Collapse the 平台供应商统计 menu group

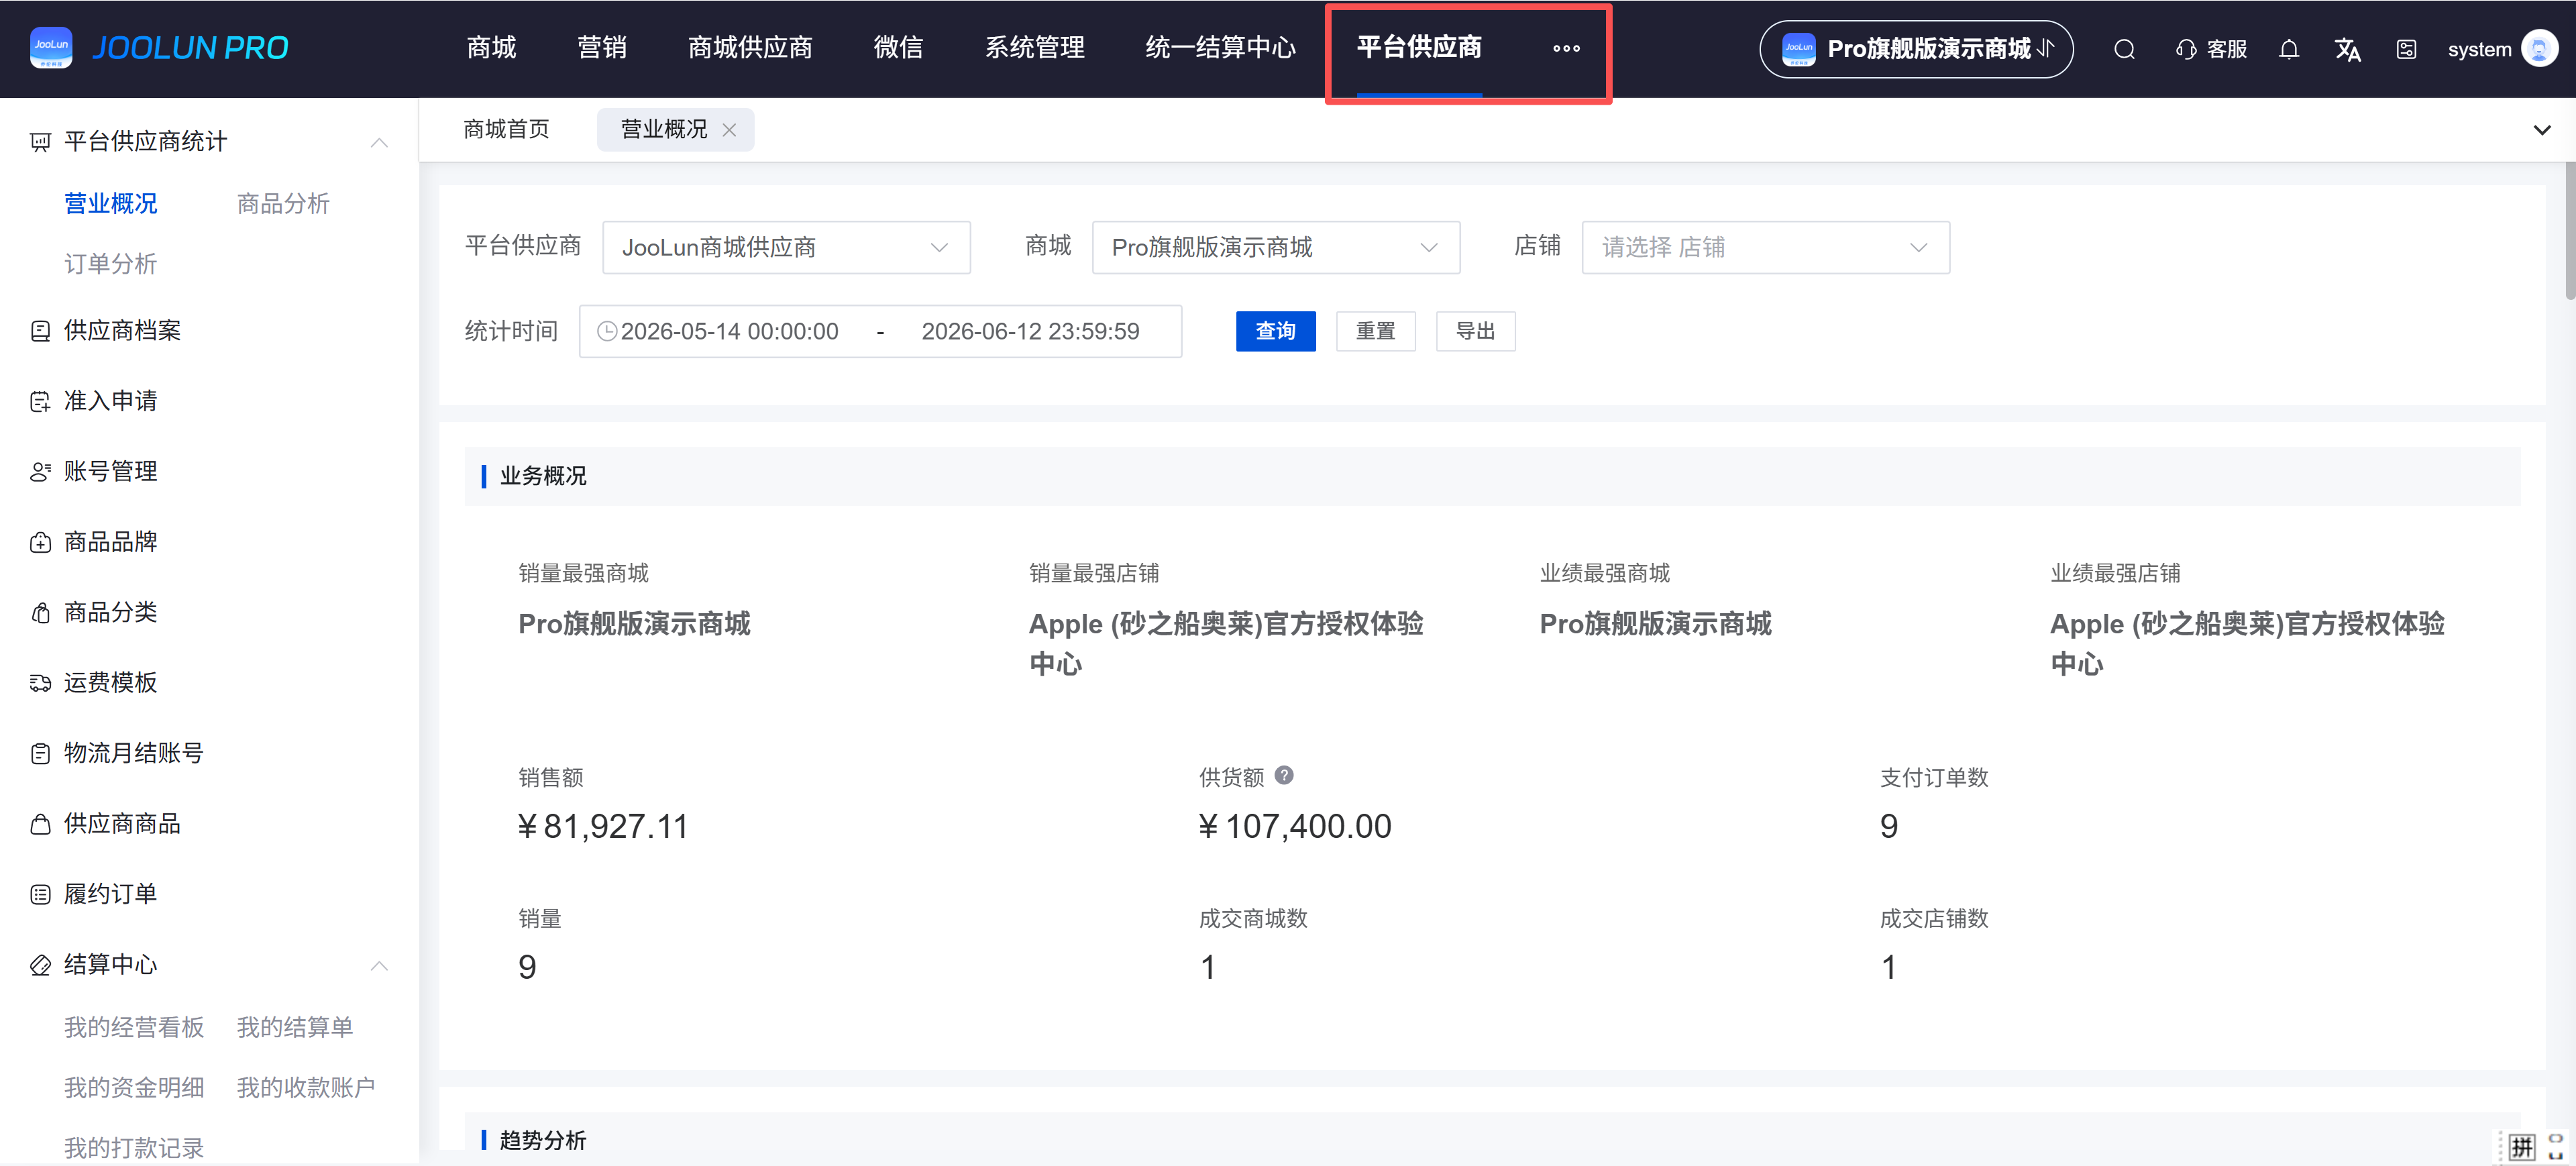379,142
